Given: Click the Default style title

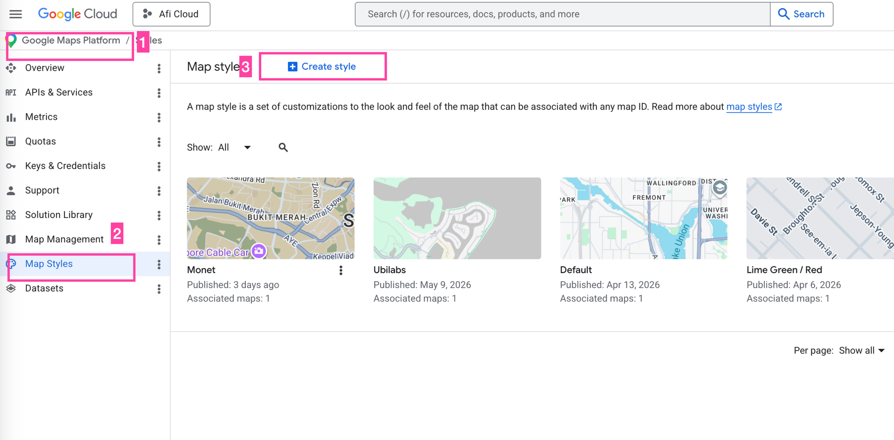Looking at the screenshot, I should click(x=576, y=270).
